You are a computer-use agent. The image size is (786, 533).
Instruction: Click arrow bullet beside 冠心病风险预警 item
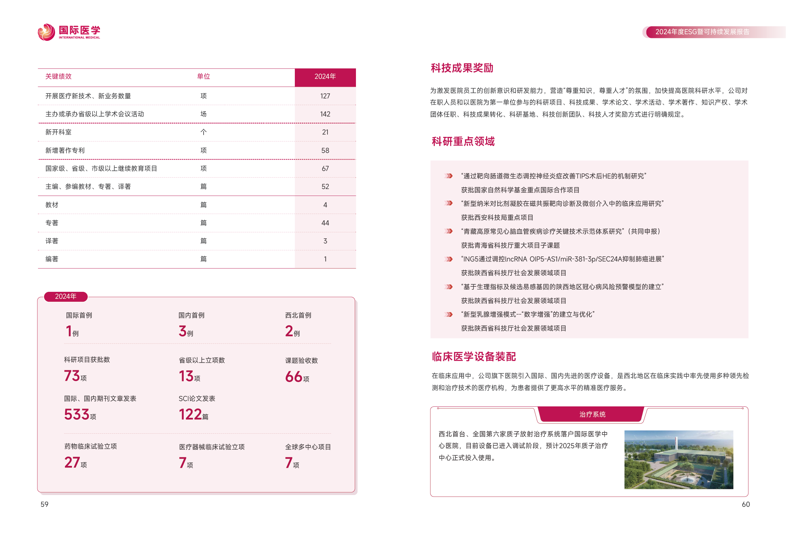click(x=448, y=287)
